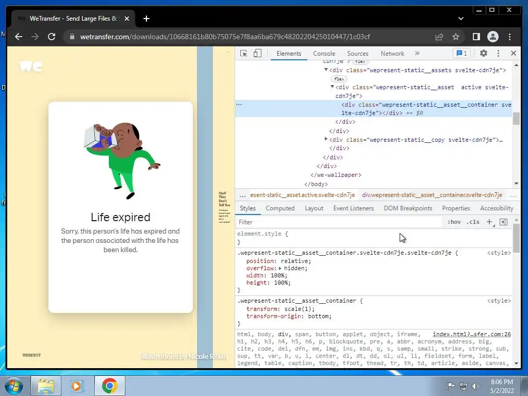The width and height of the screenshot is (528, 396).
Task: Collapse the wepresent-static__assets div node
Action: coord(326,70)
